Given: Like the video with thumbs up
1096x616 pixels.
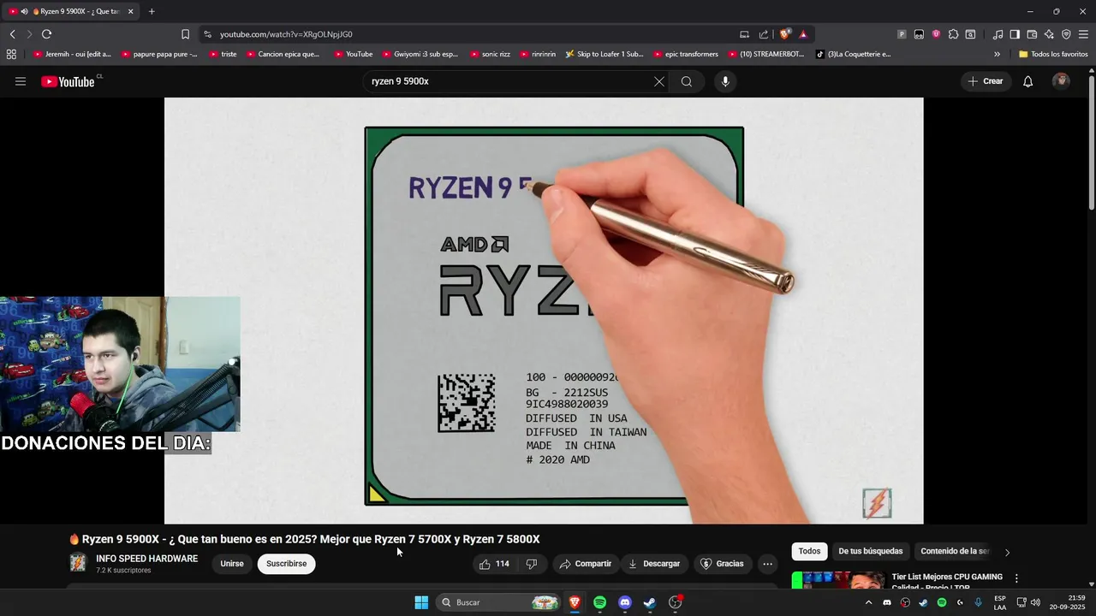Looking at the screenshot, I should coord(494,564).
